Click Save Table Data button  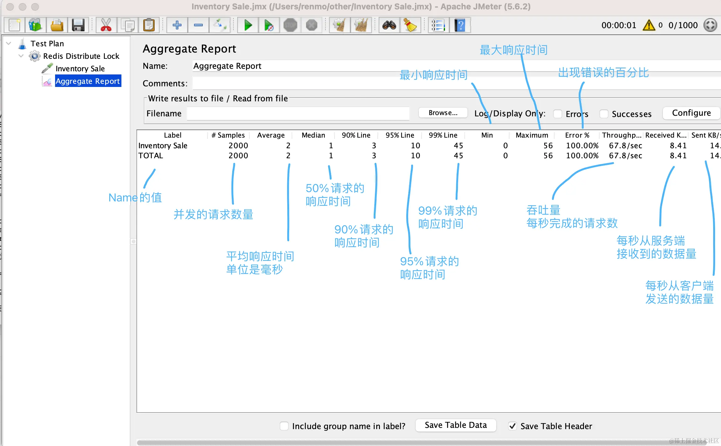coord(456,425)
